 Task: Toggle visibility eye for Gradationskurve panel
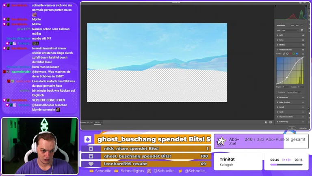pyautogui.click(x=303, y=50)
